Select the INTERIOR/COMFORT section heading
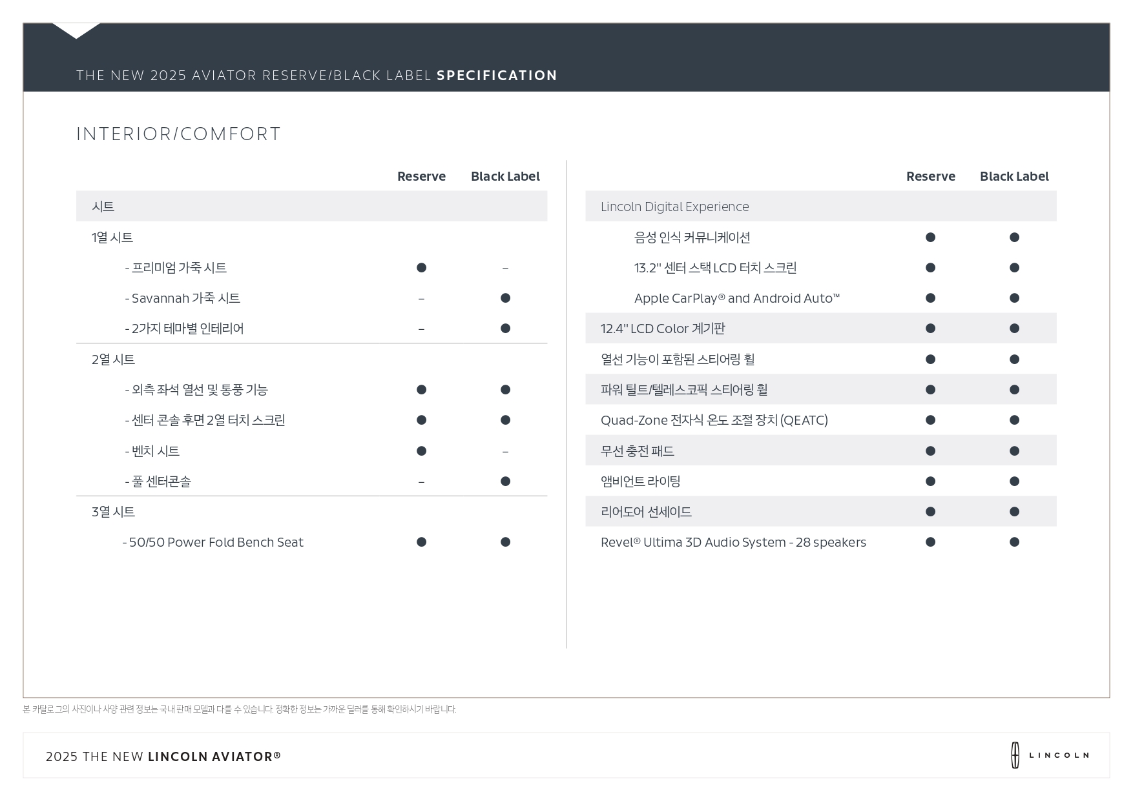 point(178,134)
